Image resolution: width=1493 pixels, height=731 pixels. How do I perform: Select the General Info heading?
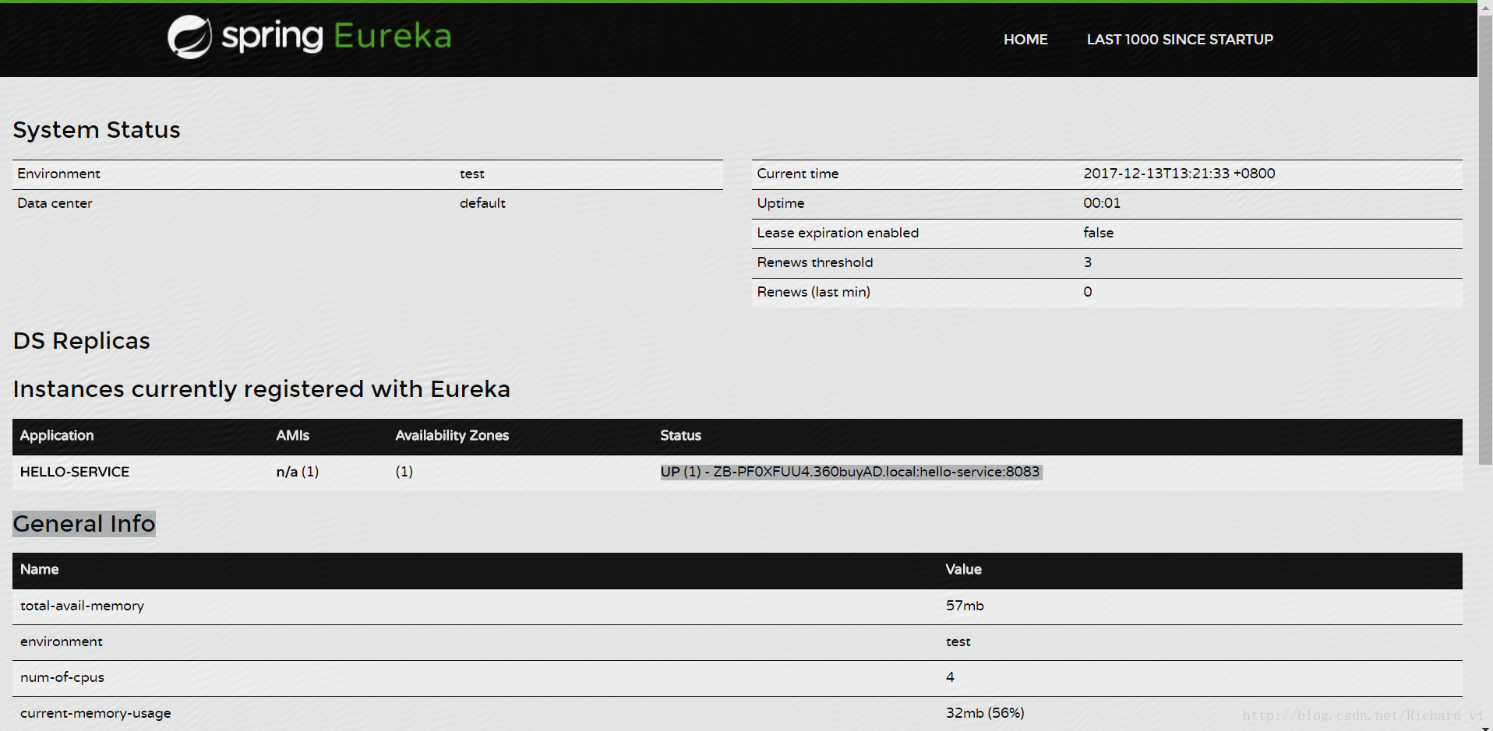84,524
